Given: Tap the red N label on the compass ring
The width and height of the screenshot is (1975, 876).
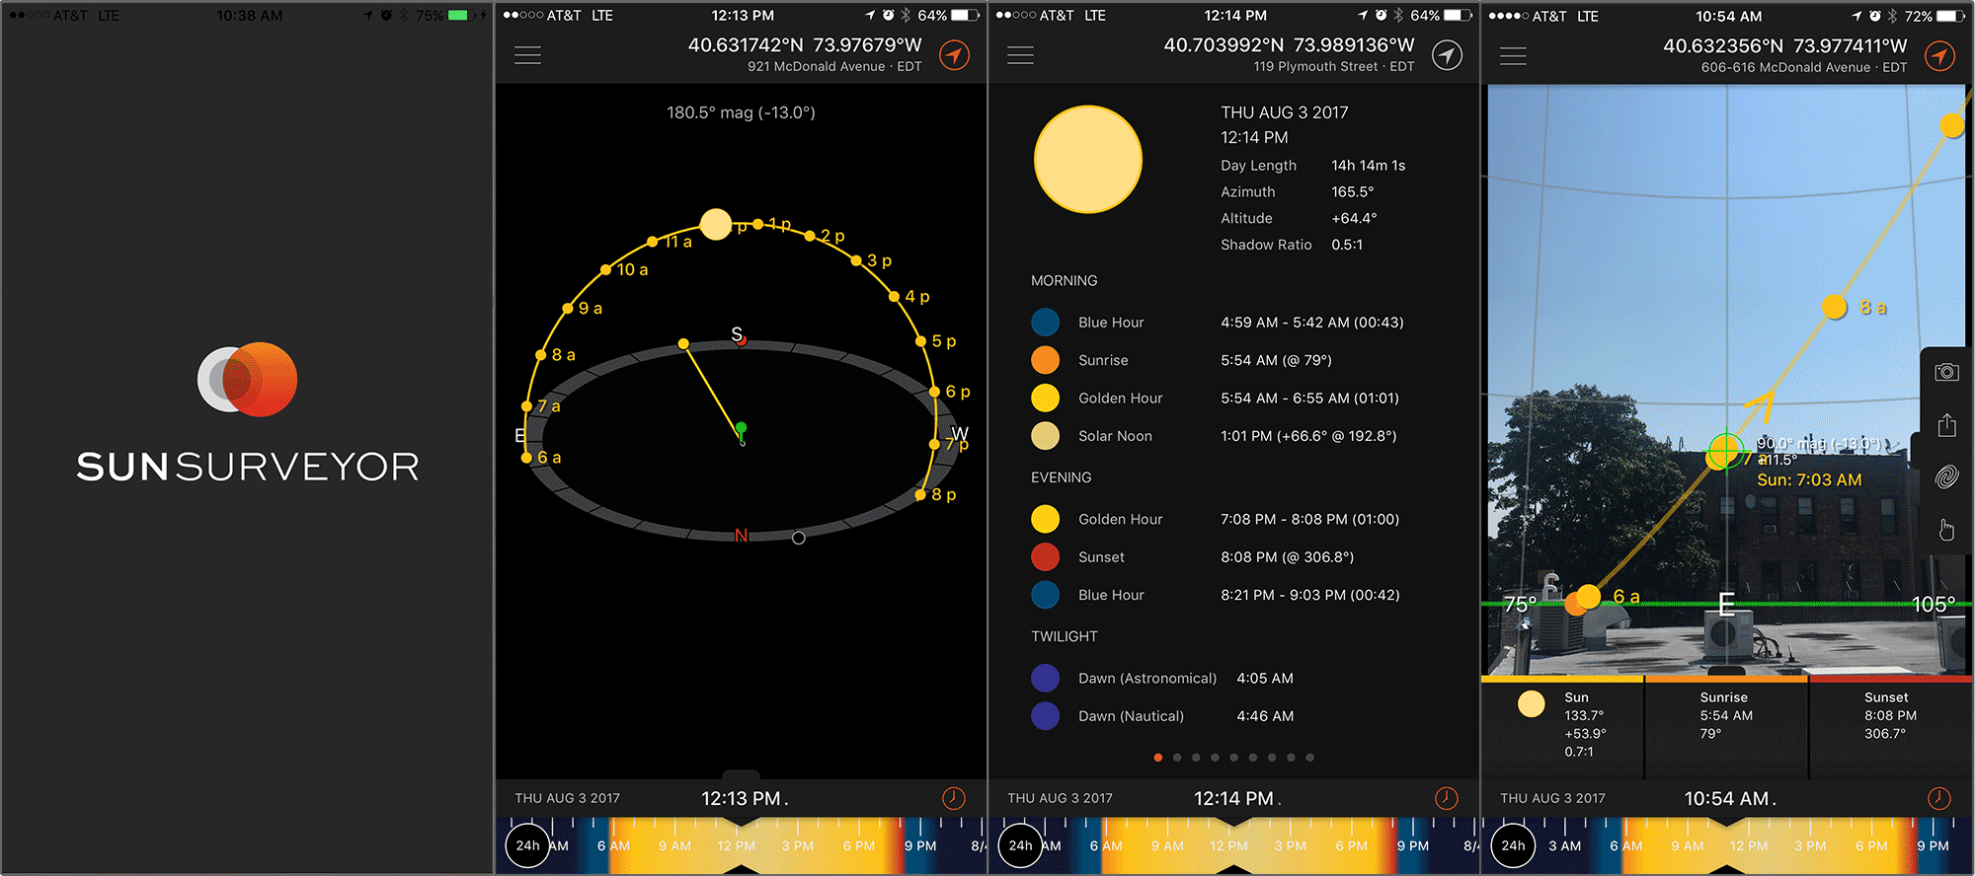Looking at the screenshot, I should (741, 536).
